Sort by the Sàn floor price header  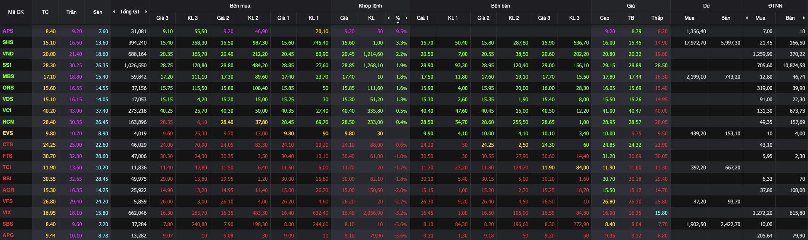click(98, 12)
